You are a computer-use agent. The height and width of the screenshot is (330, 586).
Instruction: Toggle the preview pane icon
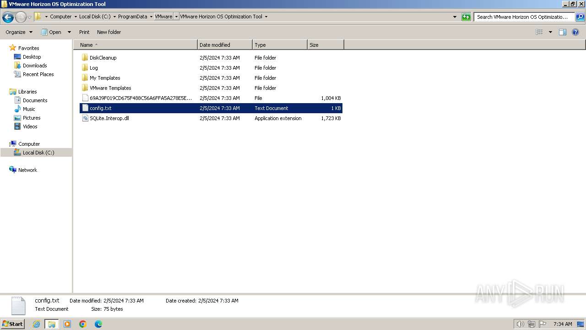(x=563, y=32)
